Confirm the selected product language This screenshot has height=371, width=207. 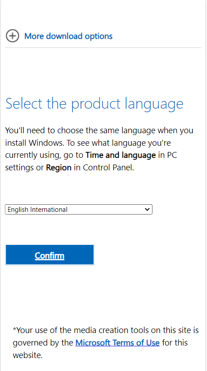50,255
